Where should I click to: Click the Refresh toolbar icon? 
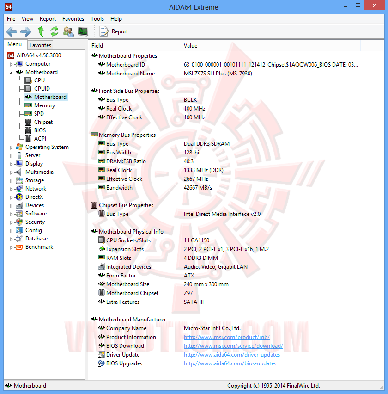[54, 31]
